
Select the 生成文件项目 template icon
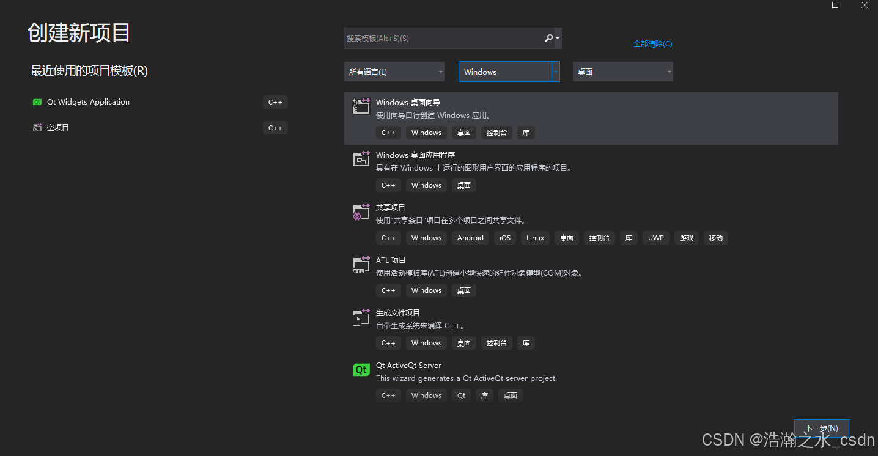tap(361, 317)
